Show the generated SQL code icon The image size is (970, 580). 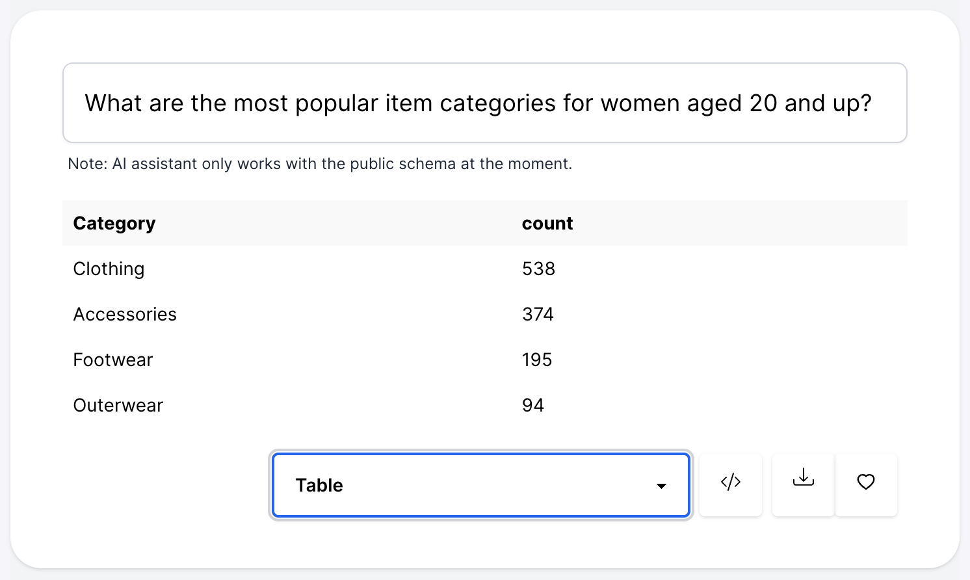point(731,482)
